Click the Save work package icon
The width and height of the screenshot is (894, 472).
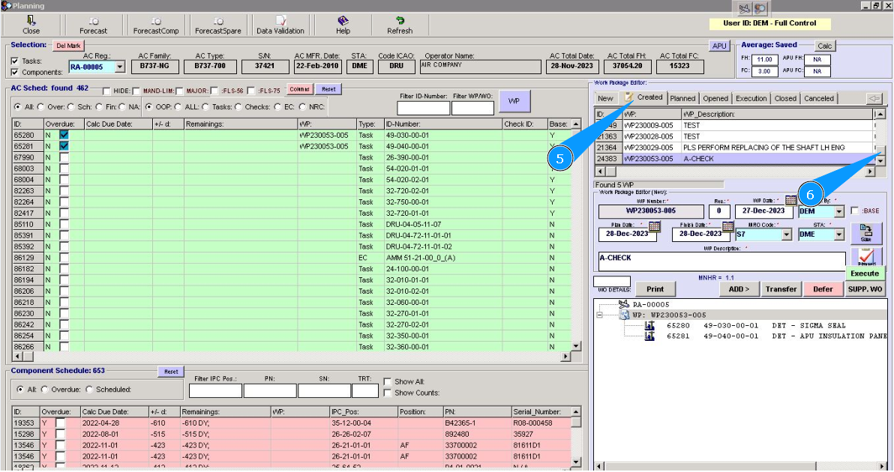(865, 232)
